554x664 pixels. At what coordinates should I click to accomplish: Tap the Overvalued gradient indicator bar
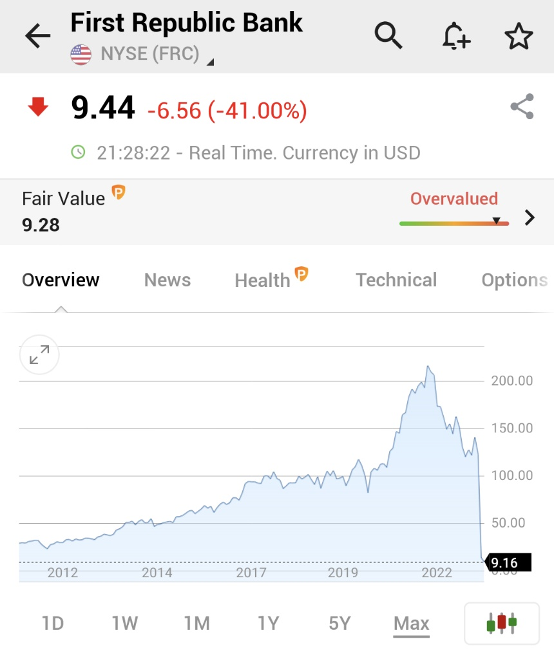pyautogui.click(x=454, y=223)
